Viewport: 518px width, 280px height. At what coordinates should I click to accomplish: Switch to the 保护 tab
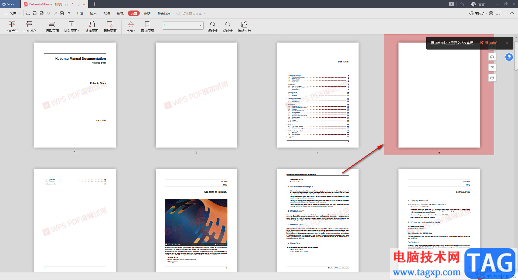(x=147, y=13)
